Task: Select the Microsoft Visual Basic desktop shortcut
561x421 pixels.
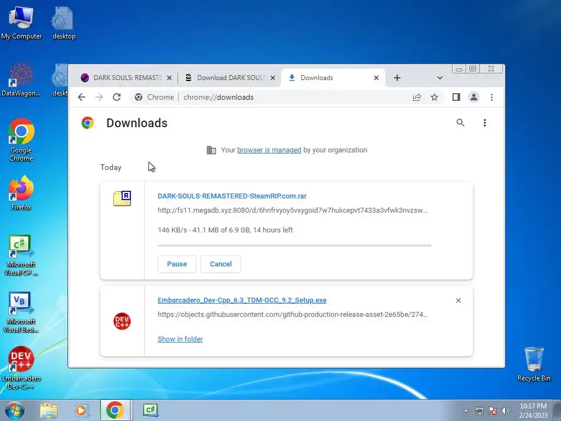Action: [21, 312]
